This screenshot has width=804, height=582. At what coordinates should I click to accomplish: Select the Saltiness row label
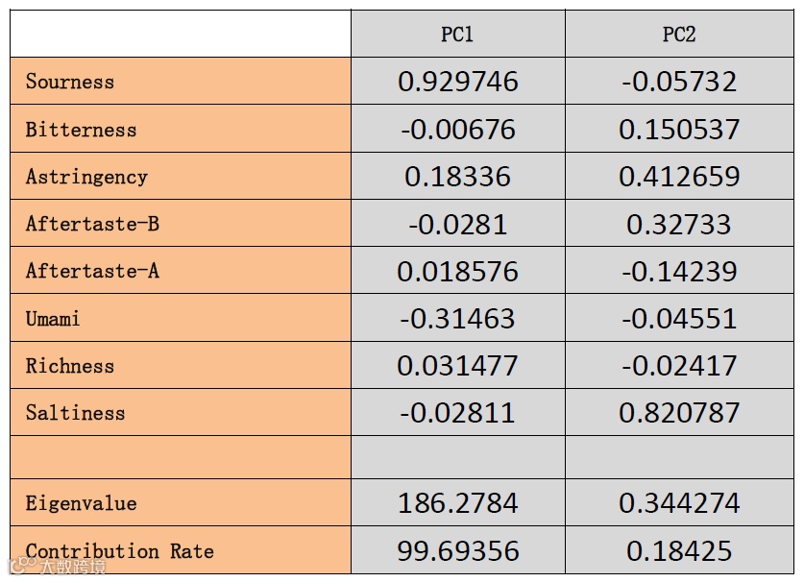(x=75, y=413)
